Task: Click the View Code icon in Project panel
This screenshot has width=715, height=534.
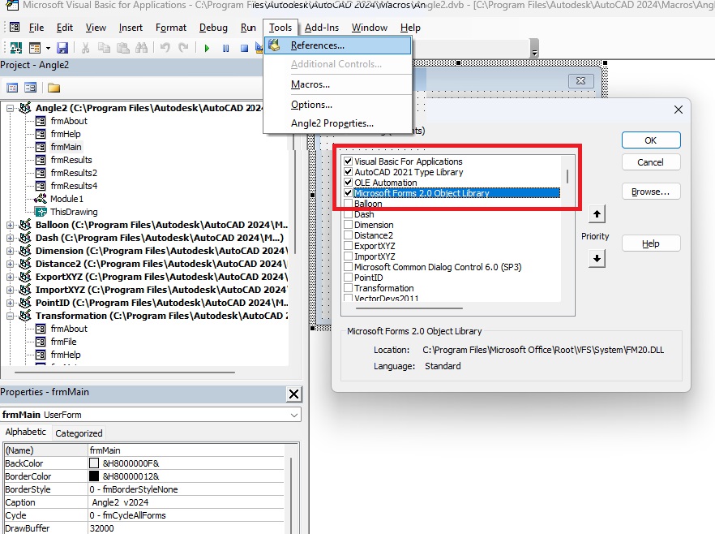Action: 12,88
